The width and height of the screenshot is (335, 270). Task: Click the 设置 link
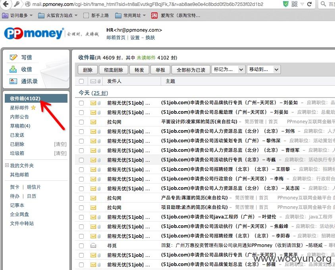coord(135,38)
